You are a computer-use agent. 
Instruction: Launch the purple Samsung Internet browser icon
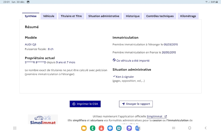(x=129, y=128)
